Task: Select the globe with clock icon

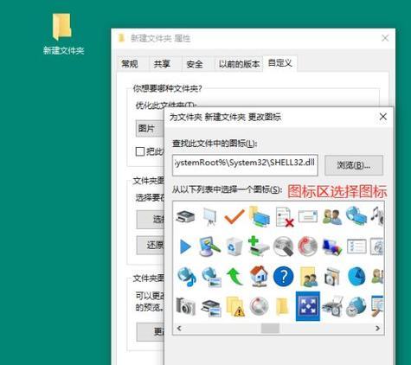Action: 356,307
